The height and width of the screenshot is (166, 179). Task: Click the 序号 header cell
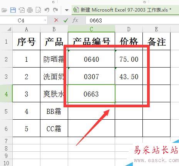coord(27,41)
